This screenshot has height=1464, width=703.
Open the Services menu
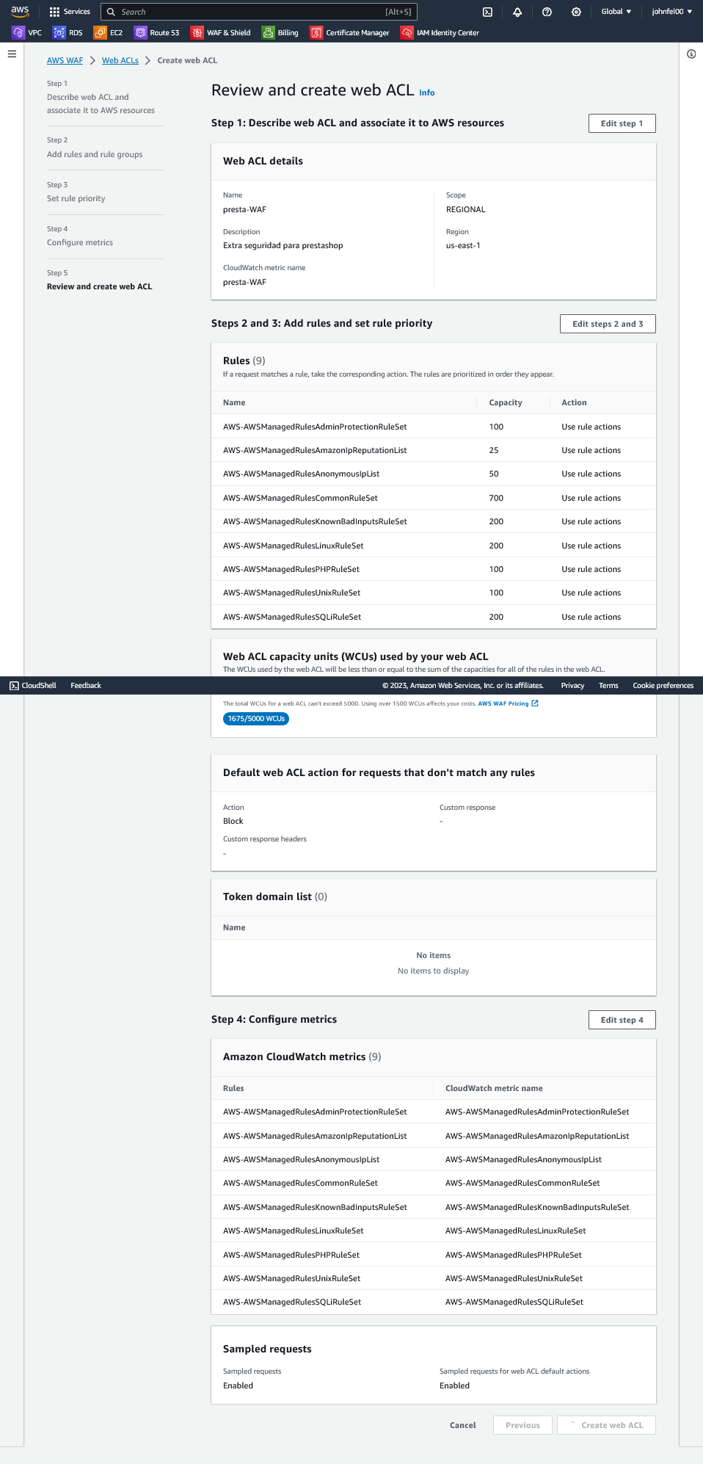point(70,12)
